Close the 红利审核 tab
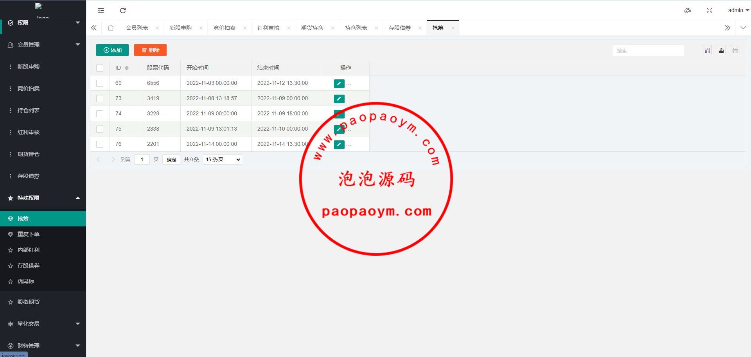This screenshot has height=357, width=751. click(x=289, y=28)
